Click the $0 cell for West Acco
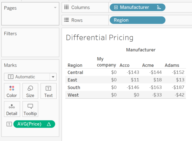Screen dimensions: 192x141 point(136,95)
